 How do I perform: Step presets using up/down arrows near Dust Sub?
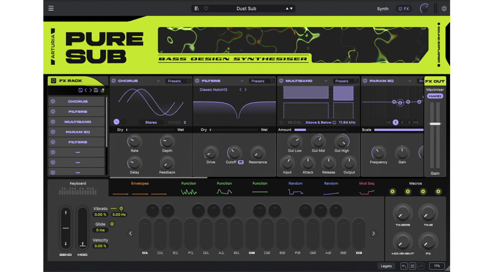[x=289, y=9]
